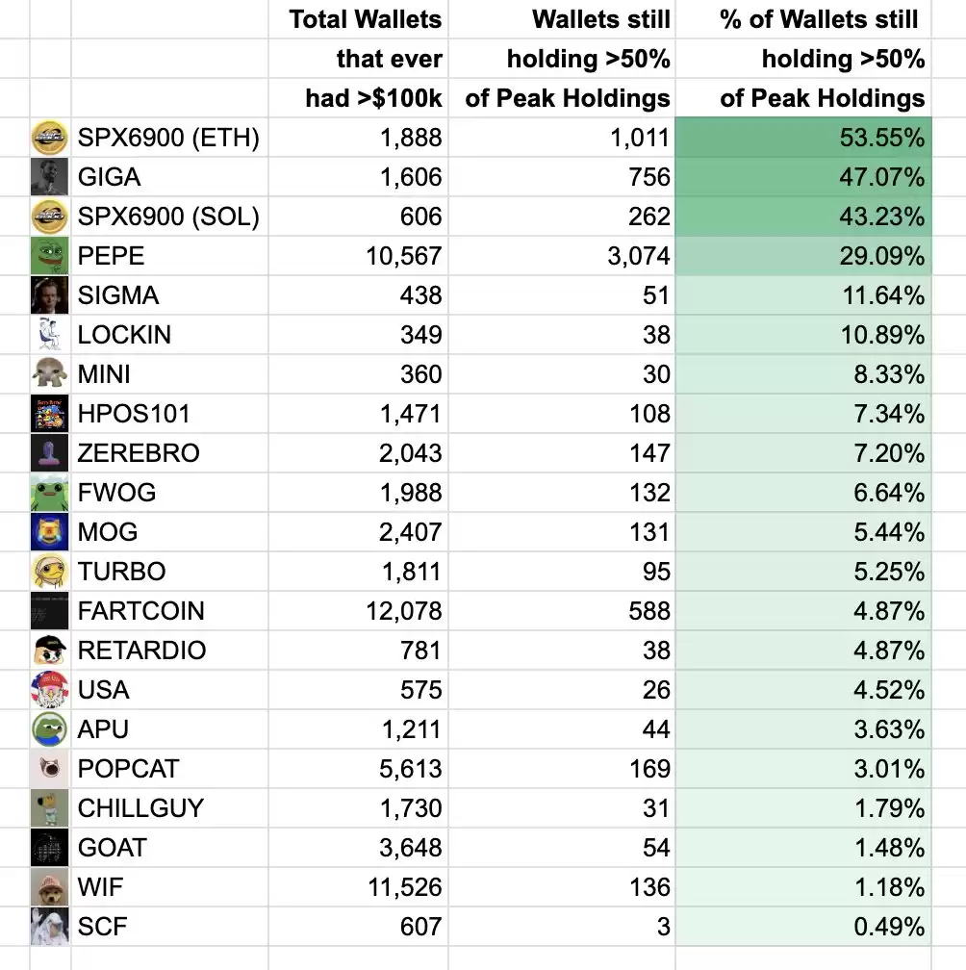Click the POPCAT token icon
Viewport: 966px width, 970px height.
click(x=49, y=769)
